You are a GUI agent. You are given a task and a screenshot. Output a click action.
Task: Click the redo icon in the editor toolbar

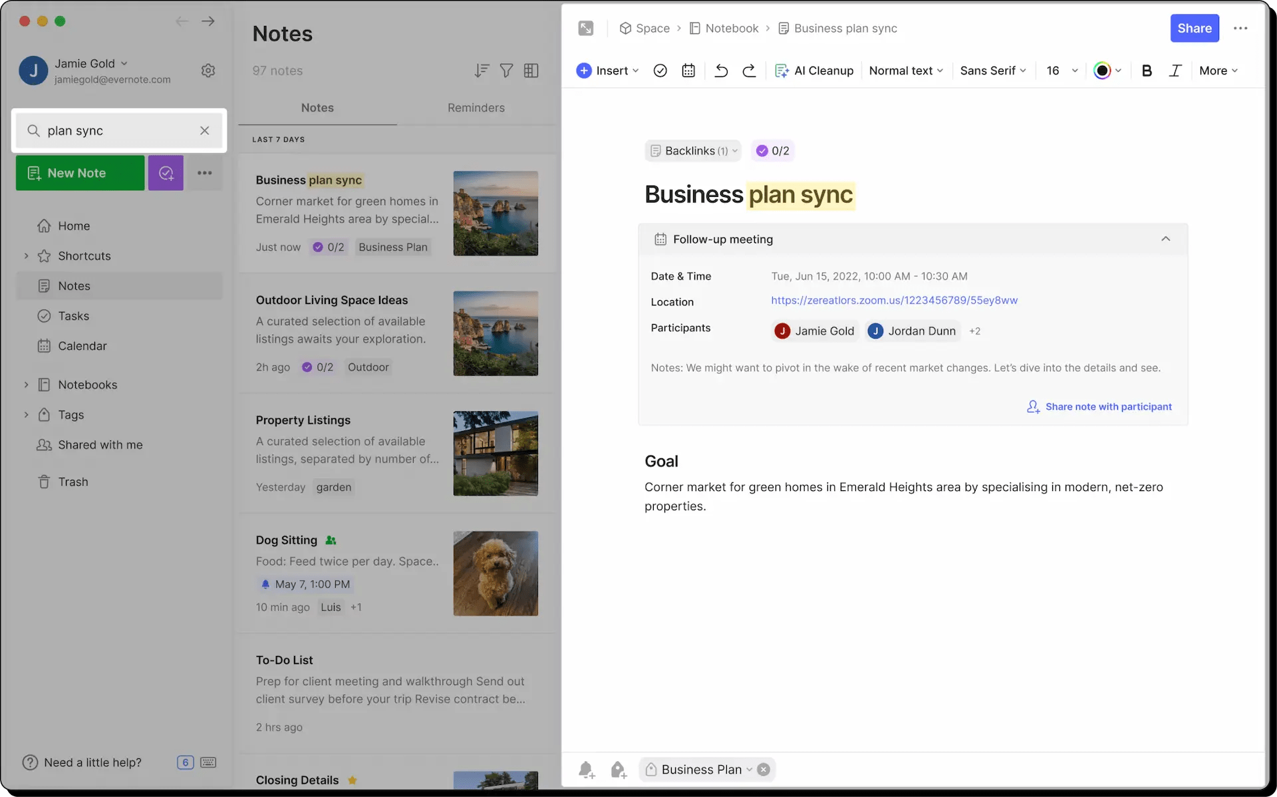coord(749,71)
